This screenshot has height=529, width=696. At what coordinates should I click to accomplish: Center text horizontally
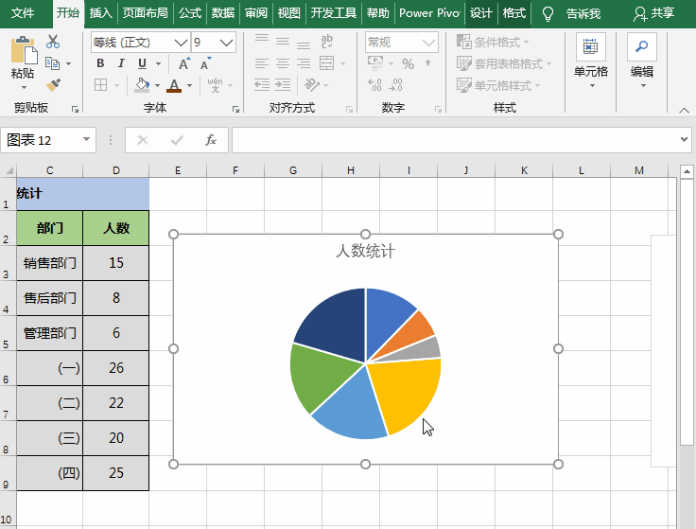(x=283, y=63)
